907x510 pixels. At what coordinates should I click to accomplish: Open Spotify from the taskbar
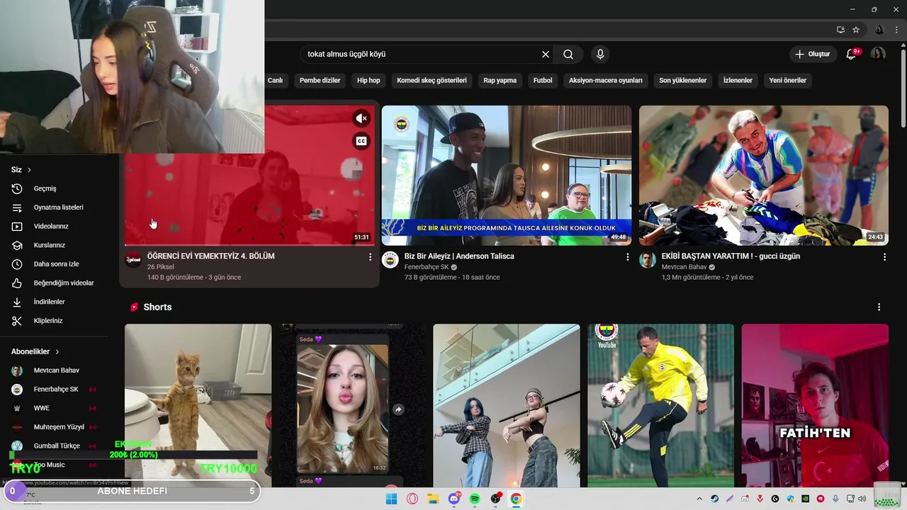475,499
